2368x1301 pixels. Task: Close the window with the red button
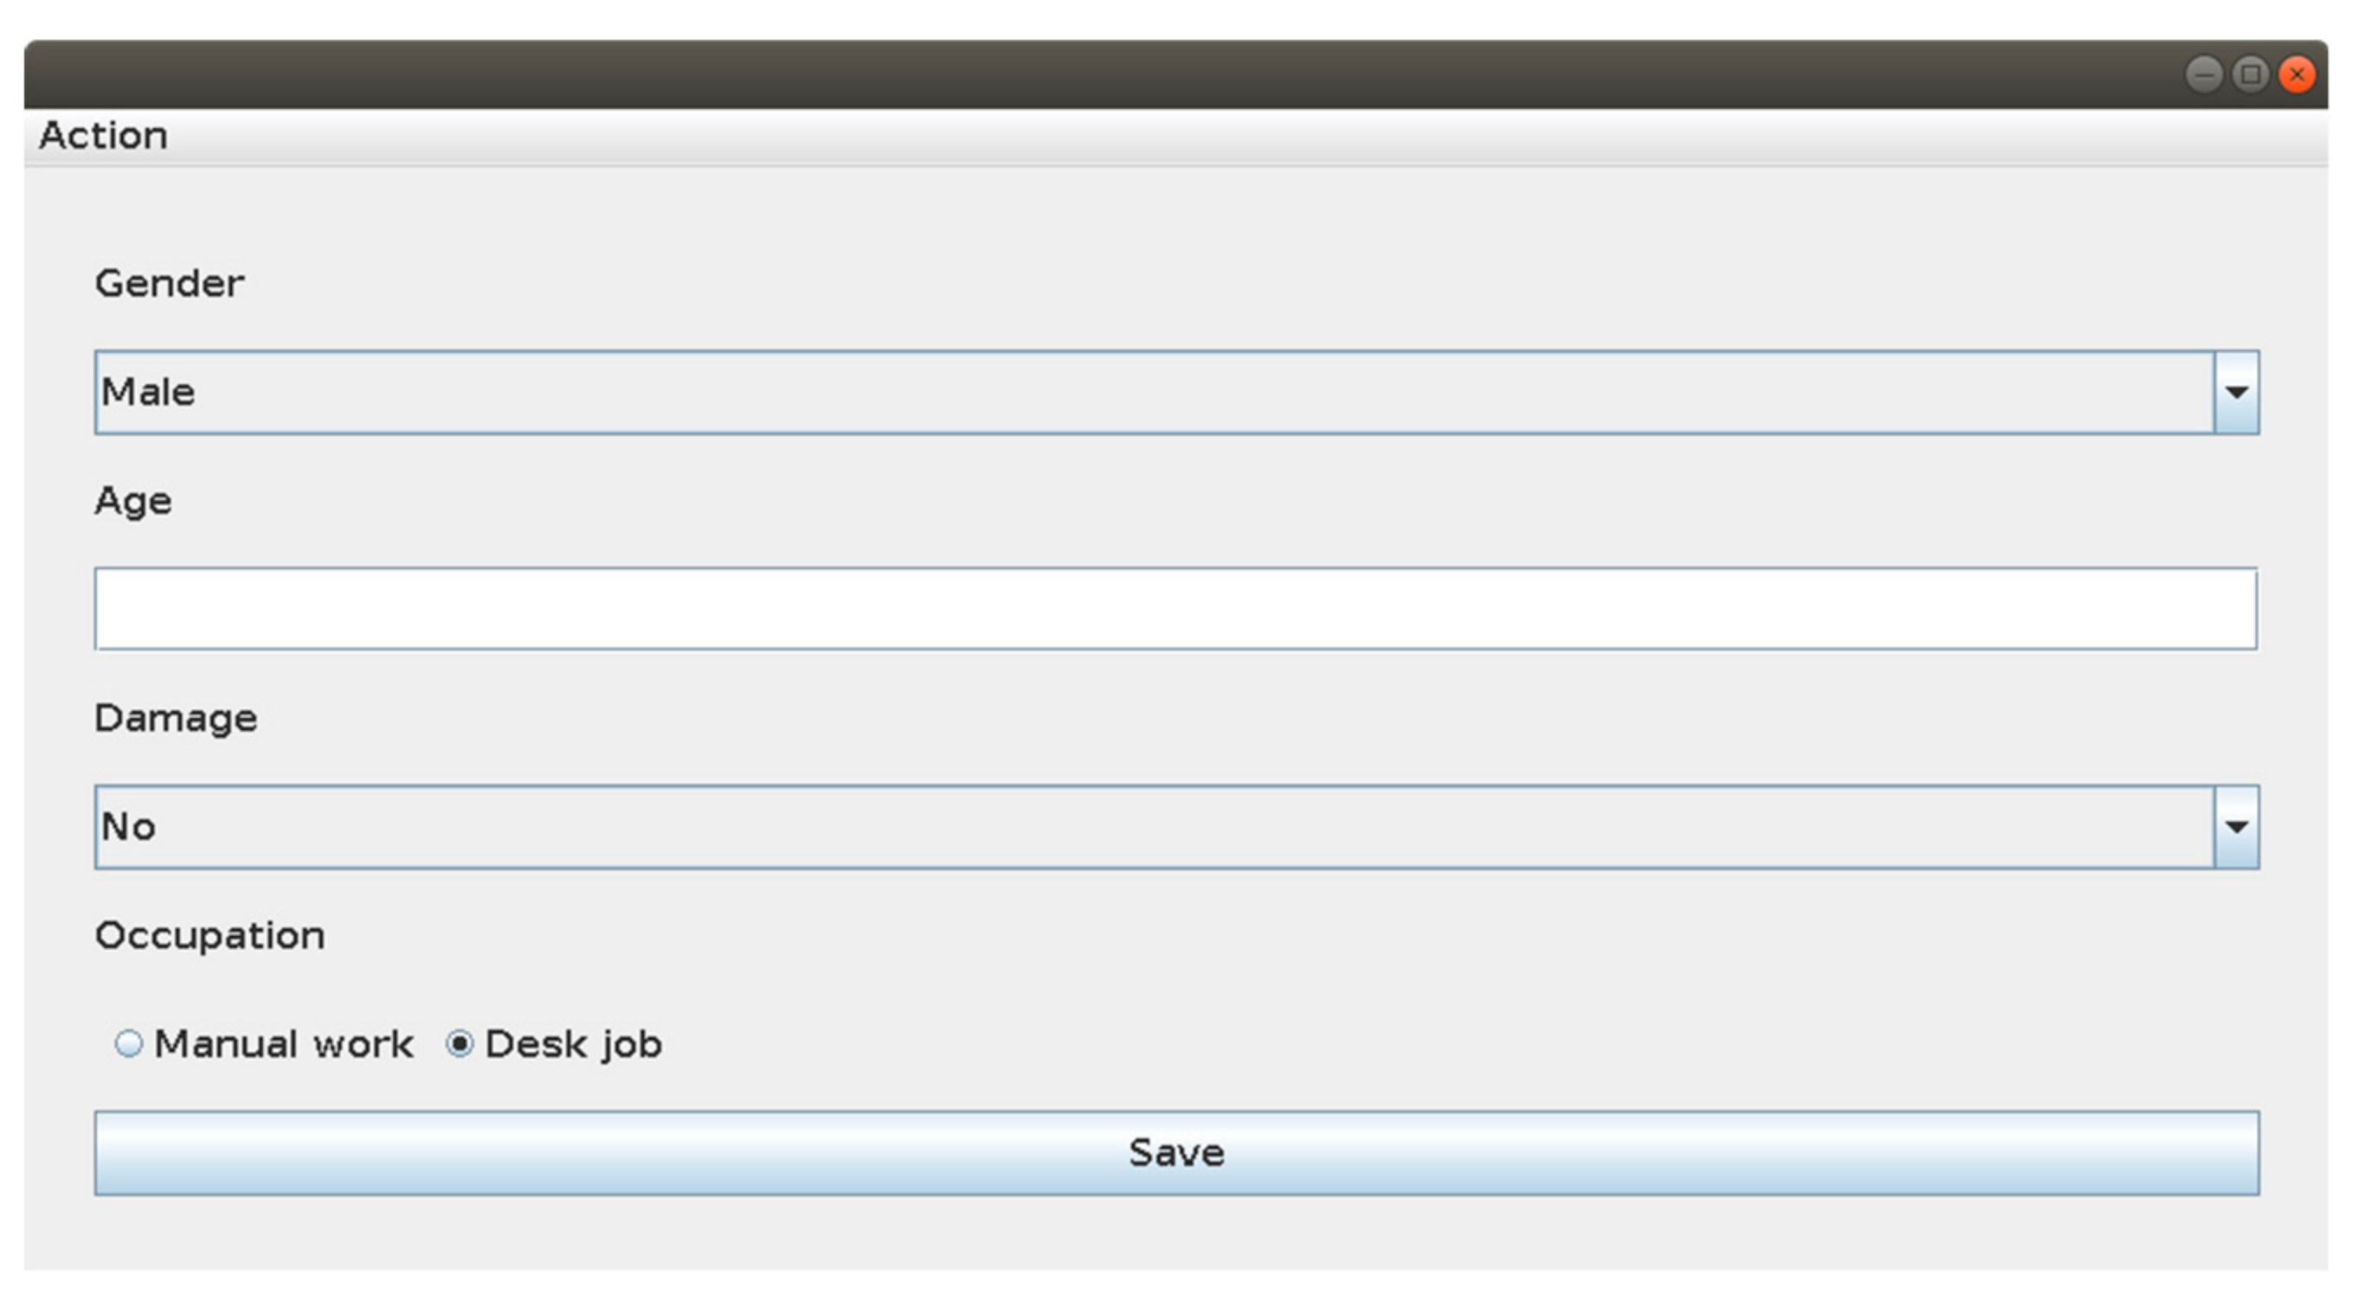click(2296, 74)
